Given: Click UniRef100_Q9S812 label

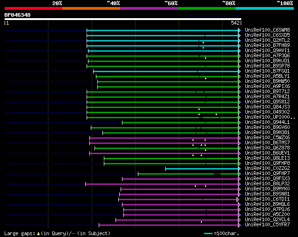Looking at the screenshot, I should 267,102.
